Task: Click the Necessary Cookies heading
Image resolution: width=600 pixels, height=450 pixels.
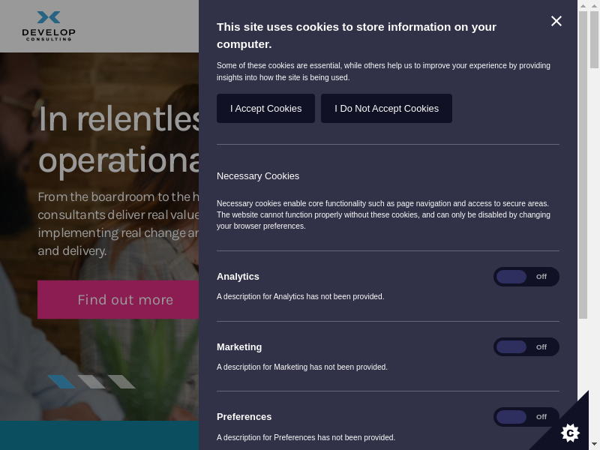Action: coord(258,176)
